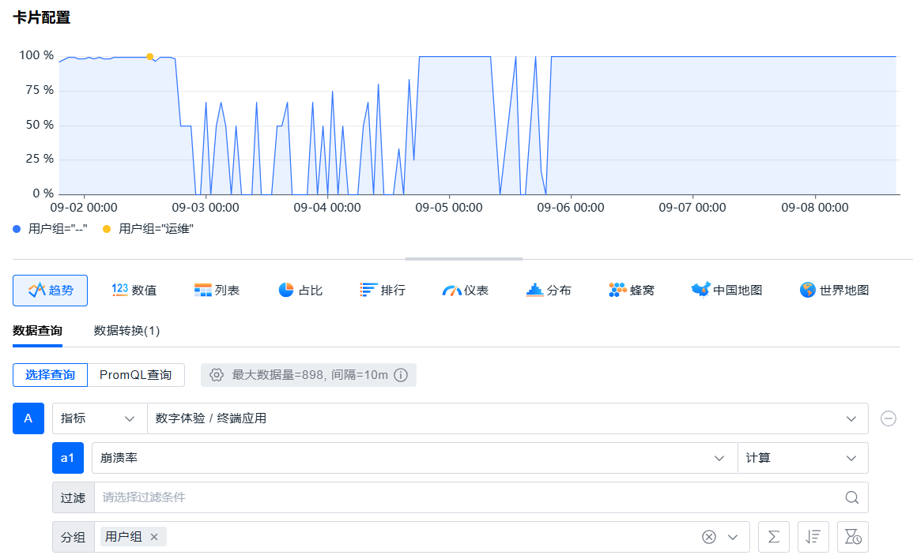Open the 数据查询 tab
The image size is (913, 559).
pos(37,331)
